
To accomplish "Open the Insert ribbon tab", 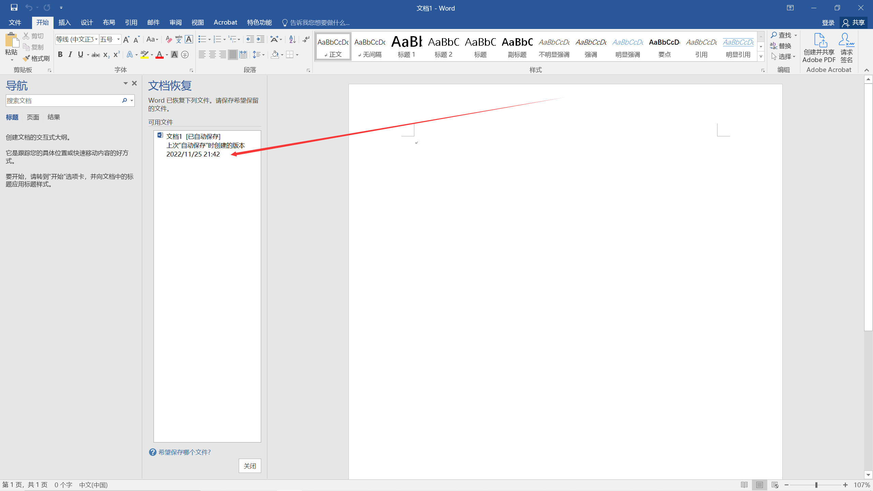I will click(64, 23).
